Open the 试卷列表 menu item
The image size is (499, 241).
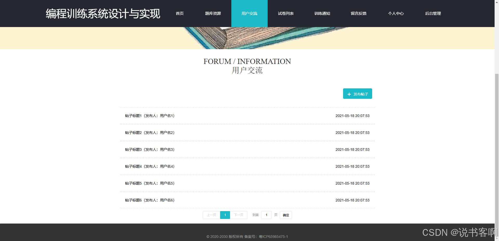coord(286,14)
